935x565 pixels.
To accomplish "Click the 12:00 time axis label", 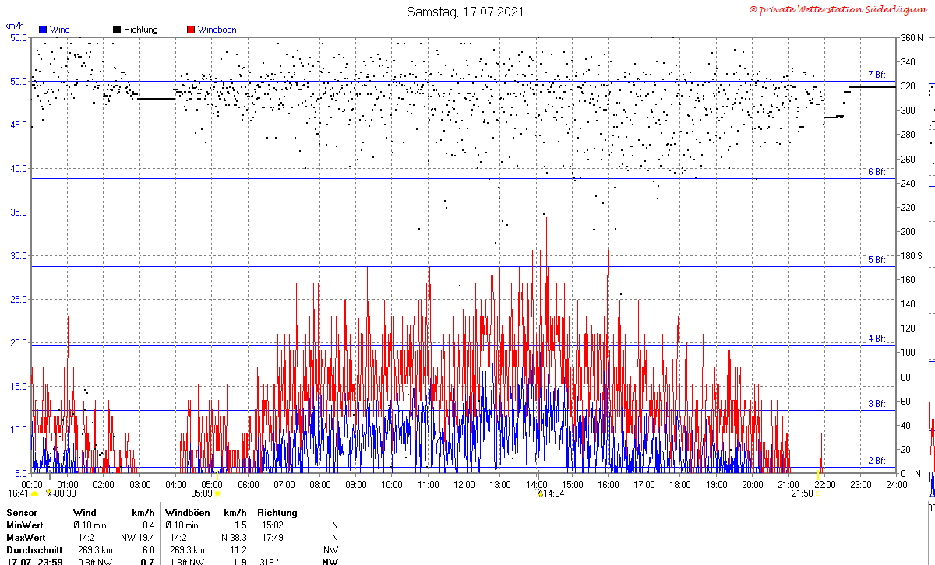I will click(x=464, y=485).
